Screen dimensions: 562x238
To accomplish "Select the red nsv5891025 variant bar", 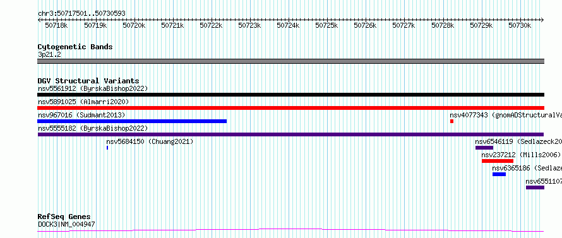I will pos(290,108).
